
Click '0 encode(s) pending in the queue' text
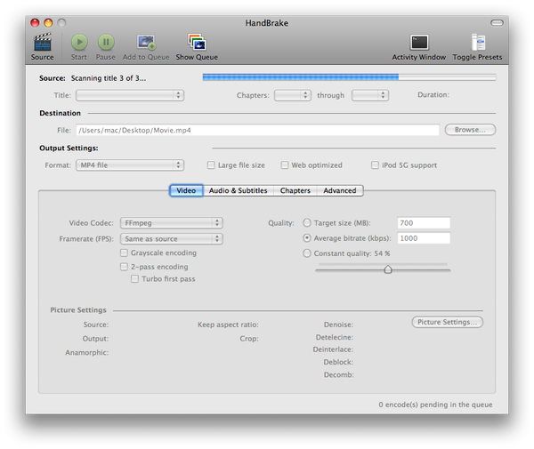pos(435,405)
